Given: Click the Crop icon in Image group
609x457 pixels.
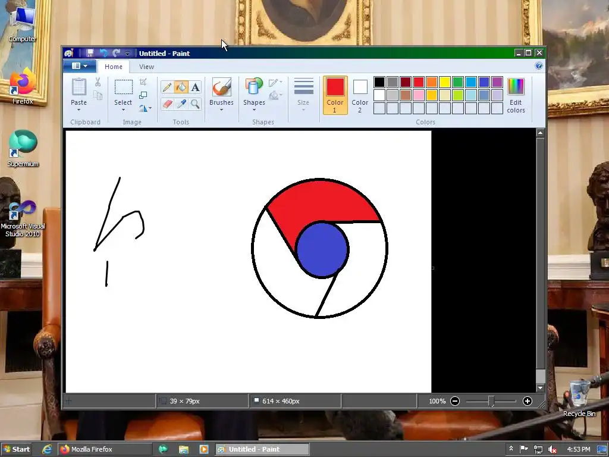Looking at the screenshot, I should (143, 82).
